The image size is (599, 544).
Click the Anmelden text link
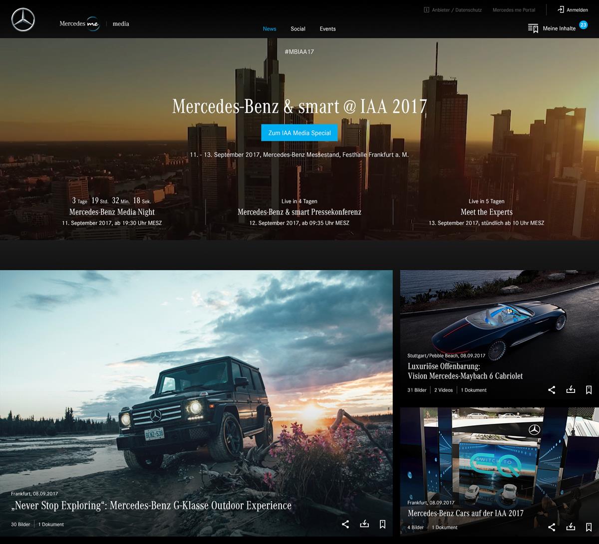click(x=577, y=10)
